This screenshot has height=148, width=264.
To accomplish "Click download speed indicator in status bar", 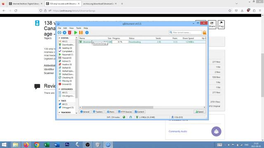I will coord(146,117).
